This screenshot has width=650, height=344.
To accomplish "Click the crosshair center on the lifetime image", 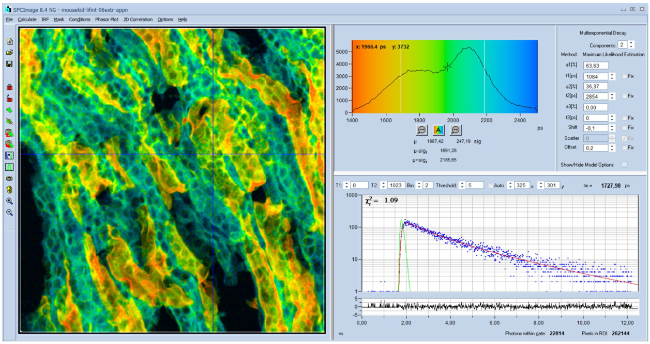I will pos(213,154).
